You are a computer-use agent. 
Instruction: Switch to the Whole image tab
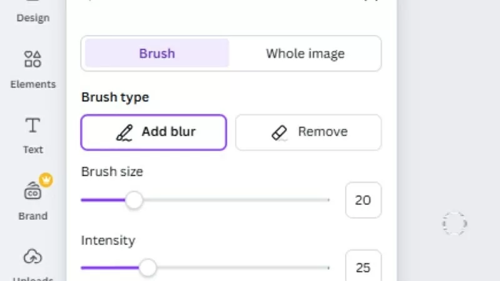pos(305,53)
